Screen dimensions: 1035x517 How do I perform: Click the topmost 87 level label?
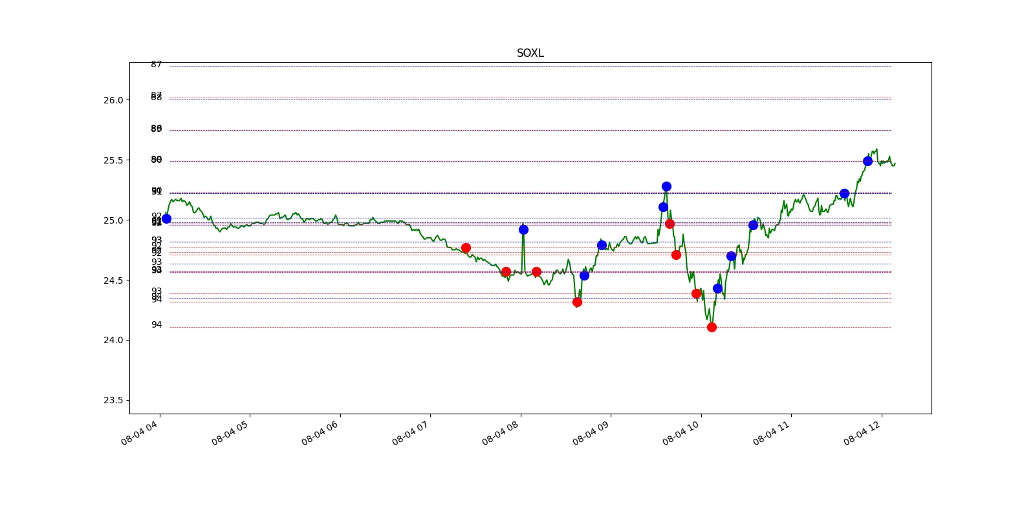click(x=157, y=65)
